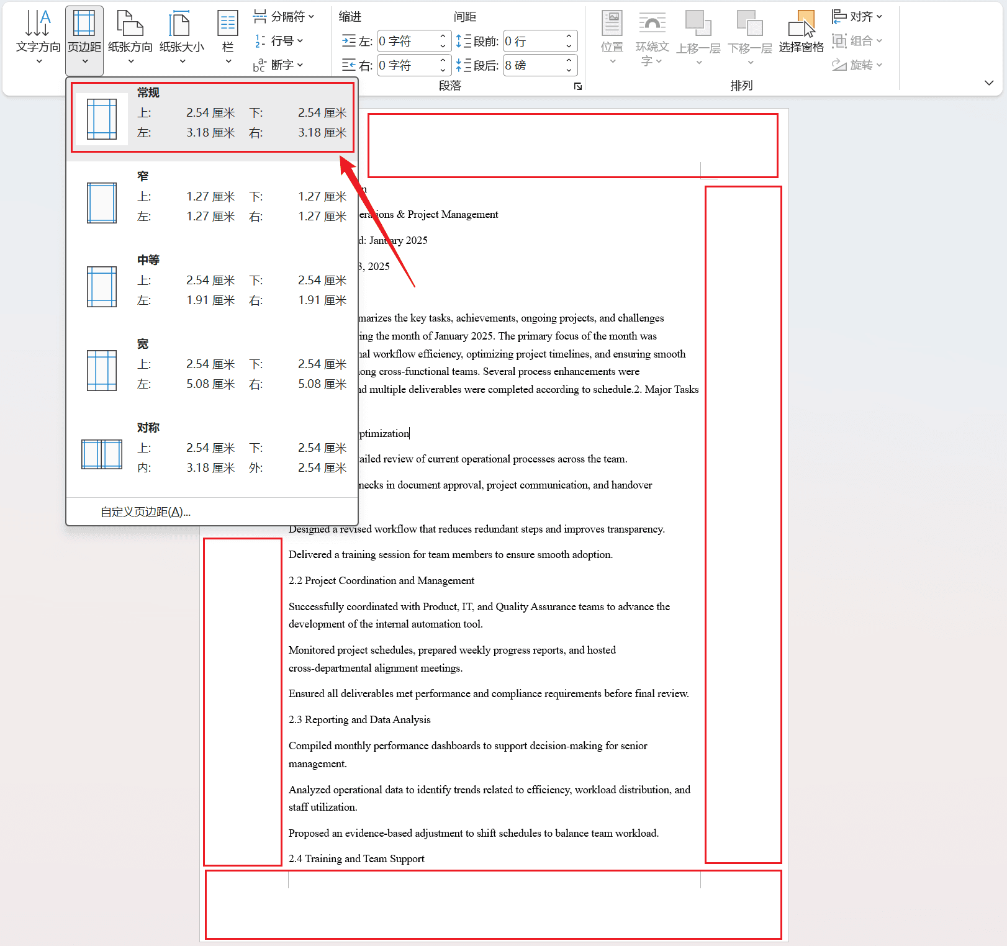
Task: Open the 分隔符 breaks dropdown
Action: [x=284, y=17]
